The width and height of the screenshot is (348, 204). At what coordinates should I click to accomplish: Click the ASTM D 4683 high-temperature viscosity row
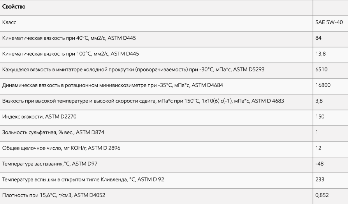[143, 101]
